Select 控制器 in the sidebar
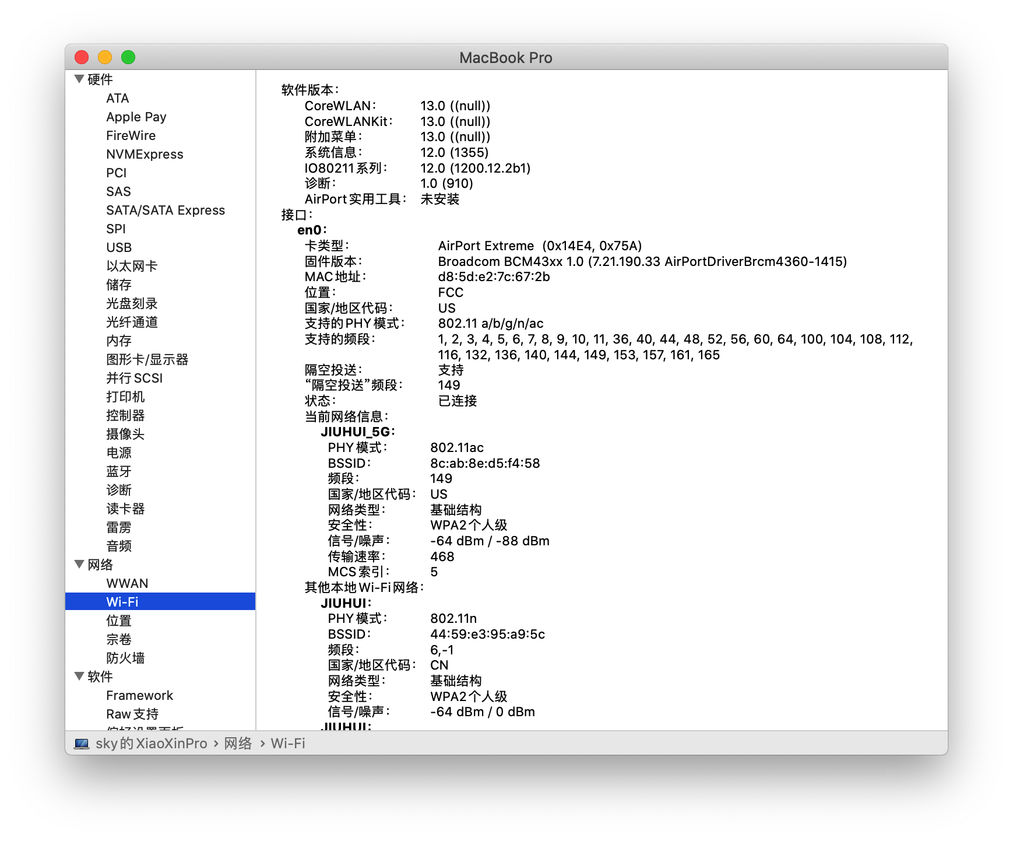Screen dimensions: 1013x841 tap(125, 415)
